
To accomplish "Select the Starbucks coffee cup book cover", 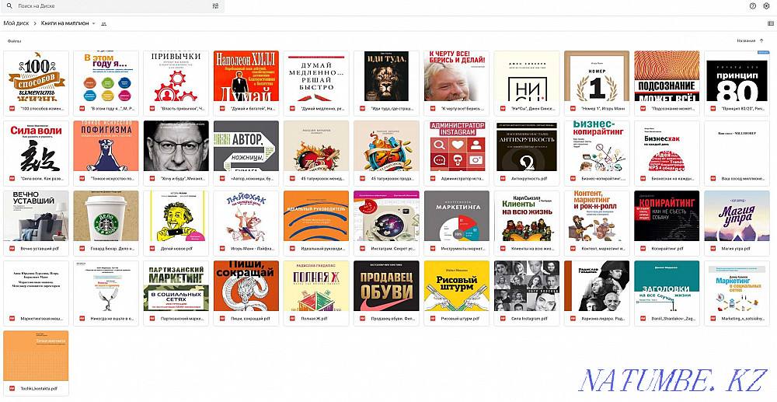I will [106, 216].
